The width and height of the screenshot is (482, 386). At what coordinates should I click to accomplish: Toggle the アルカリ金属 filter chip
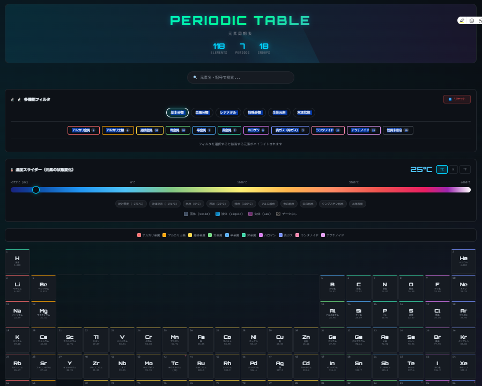pos(83,130)
